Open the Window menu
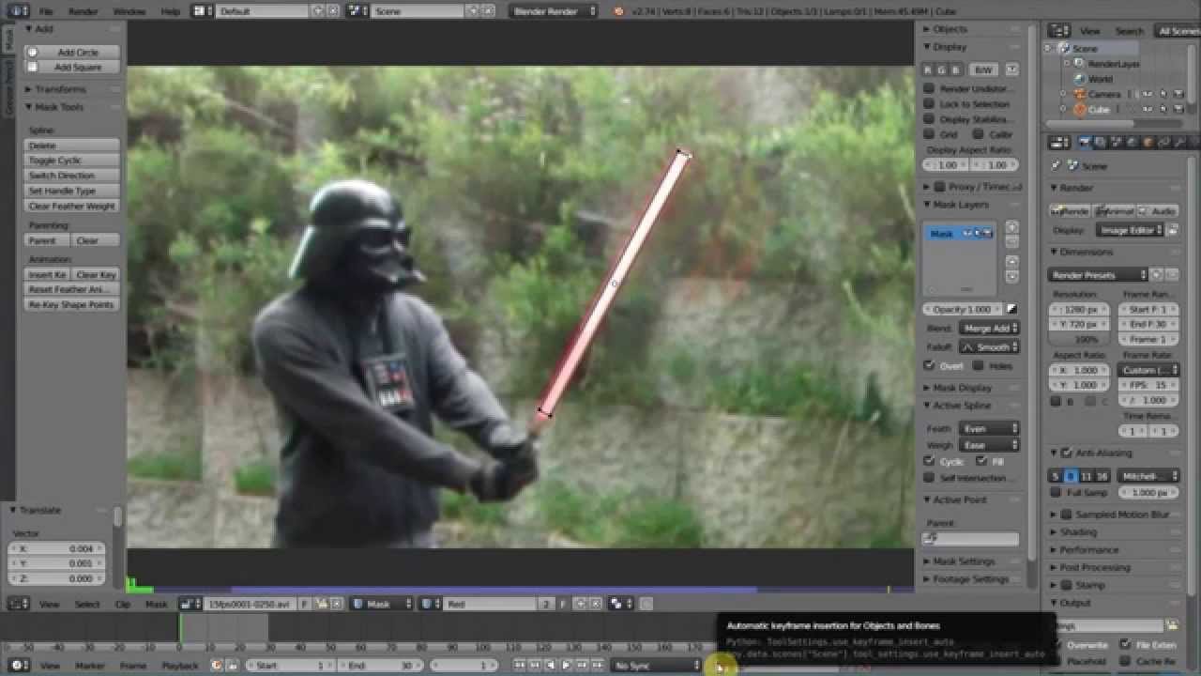Viewport: 1201px width, 676px height. click(129, 11)
